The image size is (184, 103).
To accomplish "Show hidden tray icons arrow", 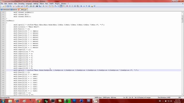I will [163, 101].
